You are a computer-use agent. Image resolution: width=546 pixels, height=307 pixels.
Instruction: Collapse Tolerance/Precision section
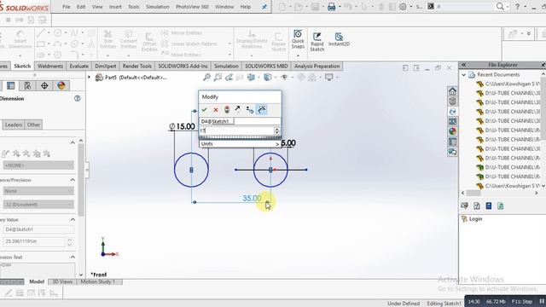73,180
